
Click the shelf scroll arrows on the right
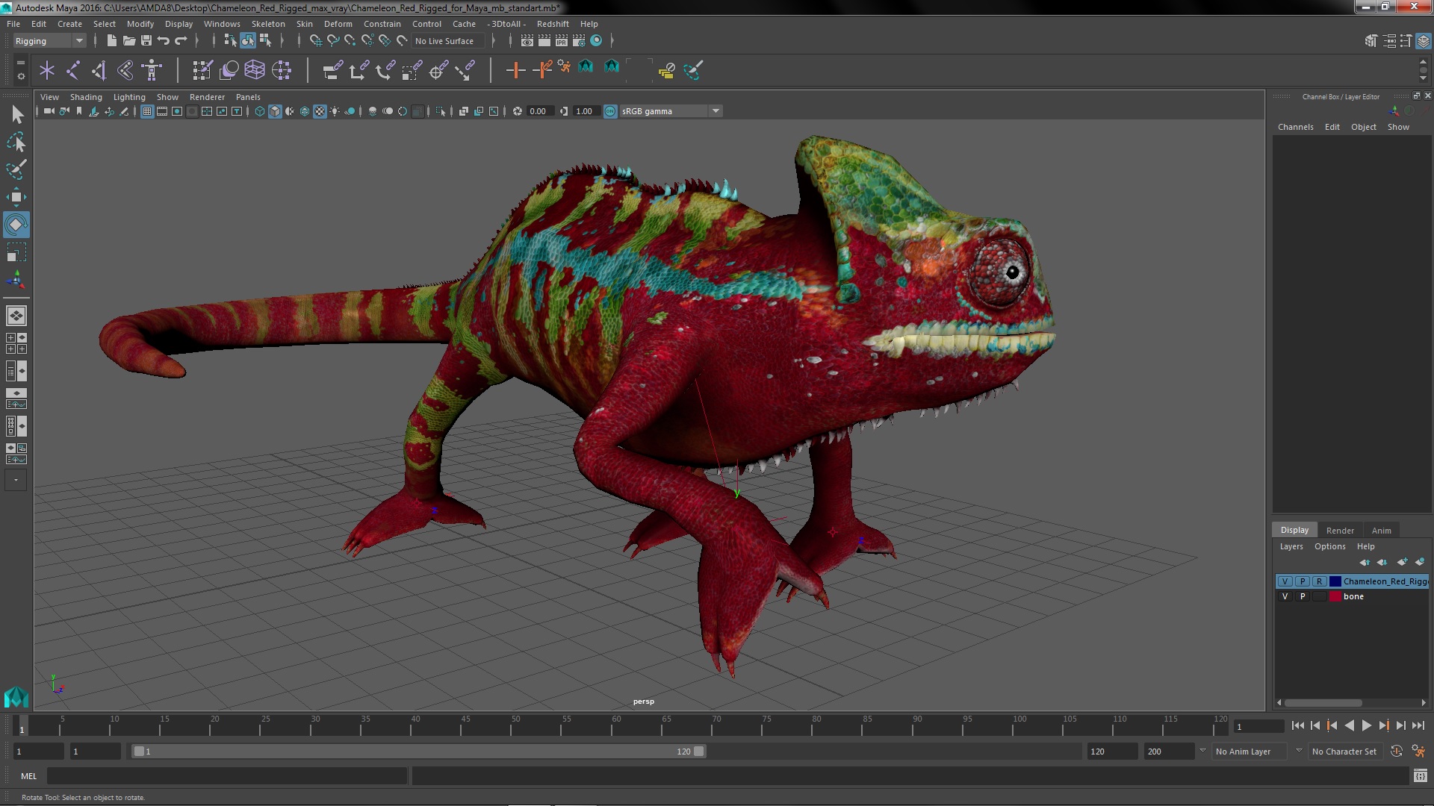[x=1423, y=70]
